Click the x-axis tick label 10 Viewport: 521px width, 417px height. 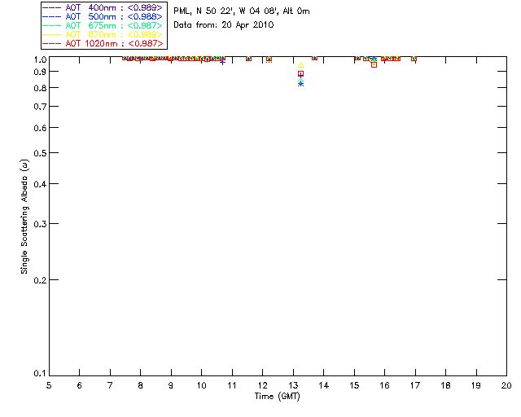pos(201,385)
